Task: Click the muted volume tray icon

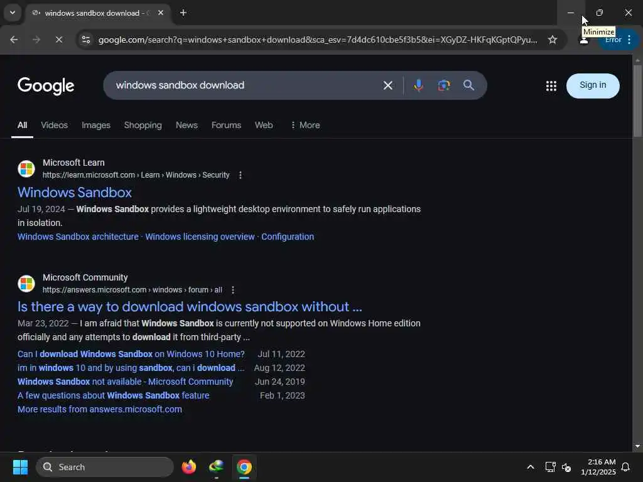Action: click(566, 467)
